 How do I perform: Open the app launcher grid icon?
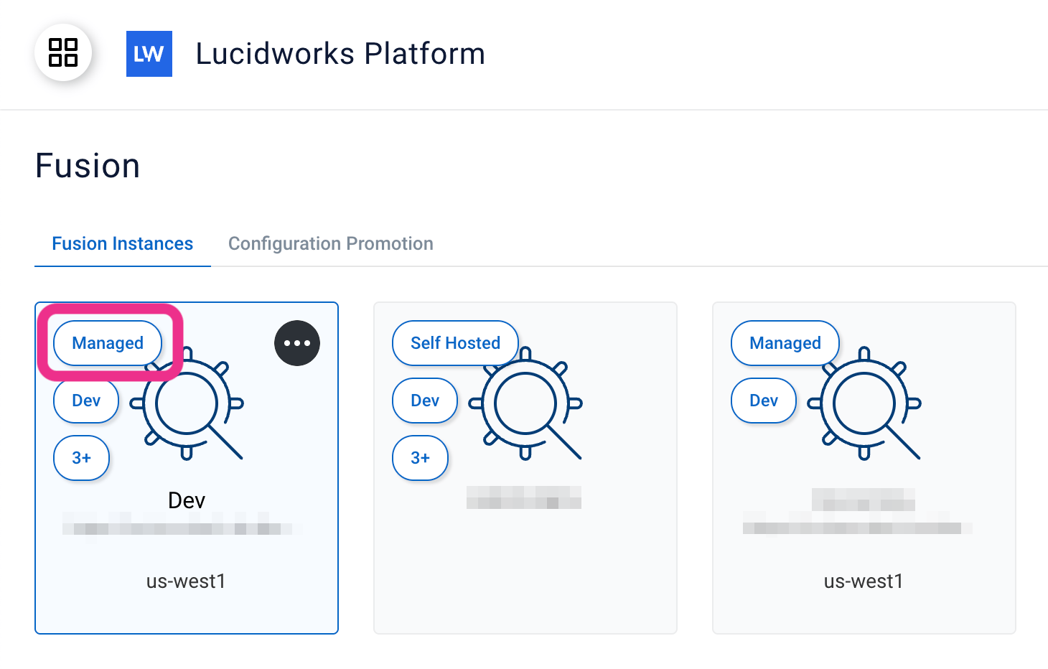coord(63,52)
